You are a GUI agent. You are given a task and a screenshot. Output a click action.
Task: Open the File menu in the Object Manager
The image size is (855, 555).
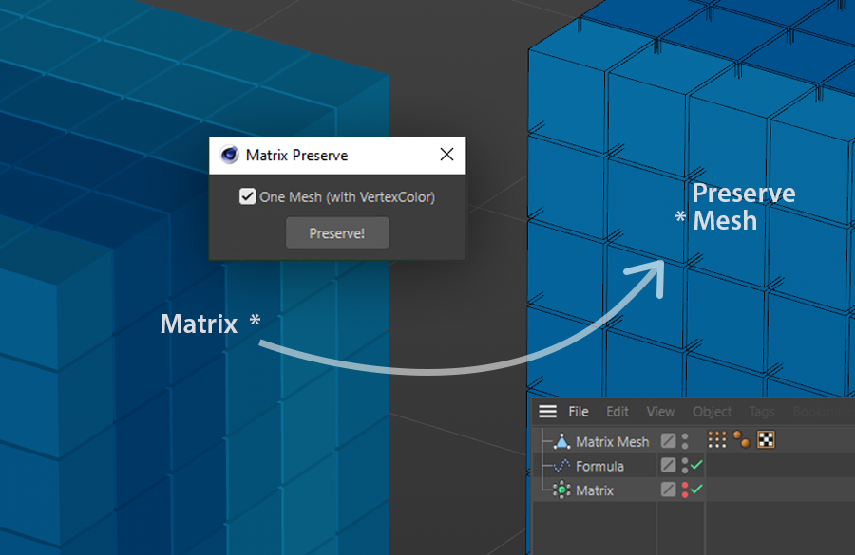[579, 412]
